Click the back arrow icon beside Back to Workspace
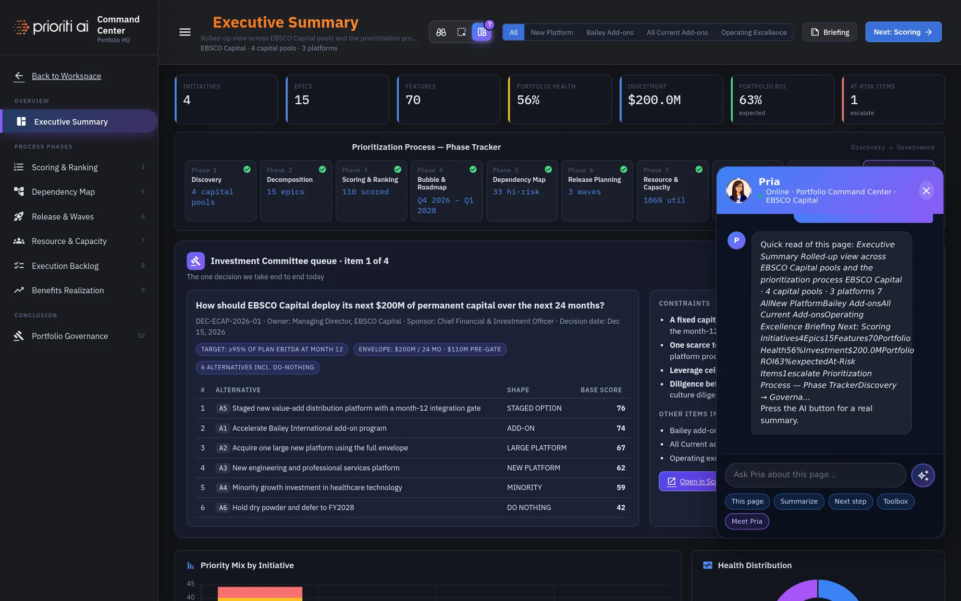Image resolution: width=961 pixels, height=601 pixels. point(19,76)
